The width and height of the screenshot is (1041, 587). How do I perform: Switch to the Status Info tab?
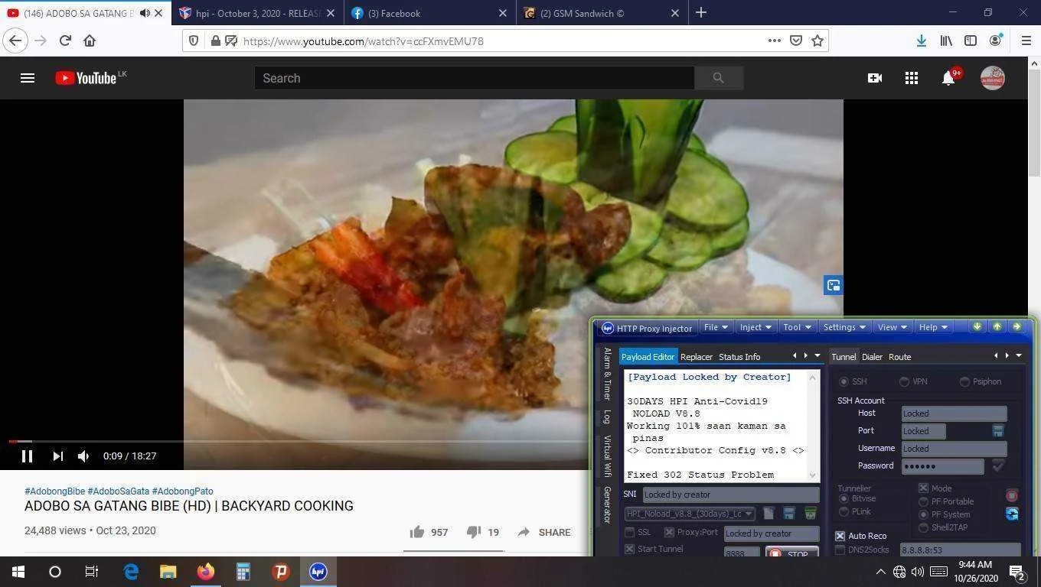coord(739,357)
